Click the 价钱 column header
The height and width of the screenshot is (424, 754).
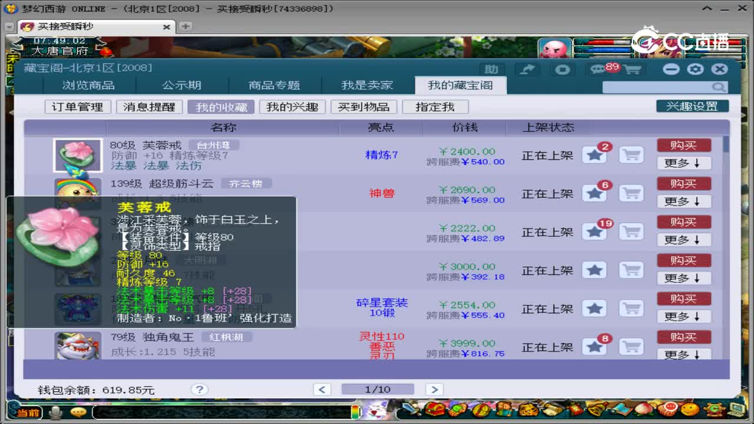pyautogui.click(x=465, y=127)
